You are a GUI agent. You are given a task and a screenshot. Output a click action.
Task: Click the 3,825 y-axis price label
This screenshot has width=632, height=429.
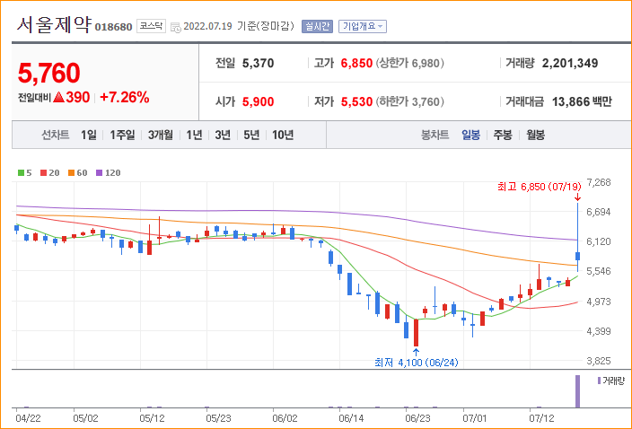coord(599,361)
